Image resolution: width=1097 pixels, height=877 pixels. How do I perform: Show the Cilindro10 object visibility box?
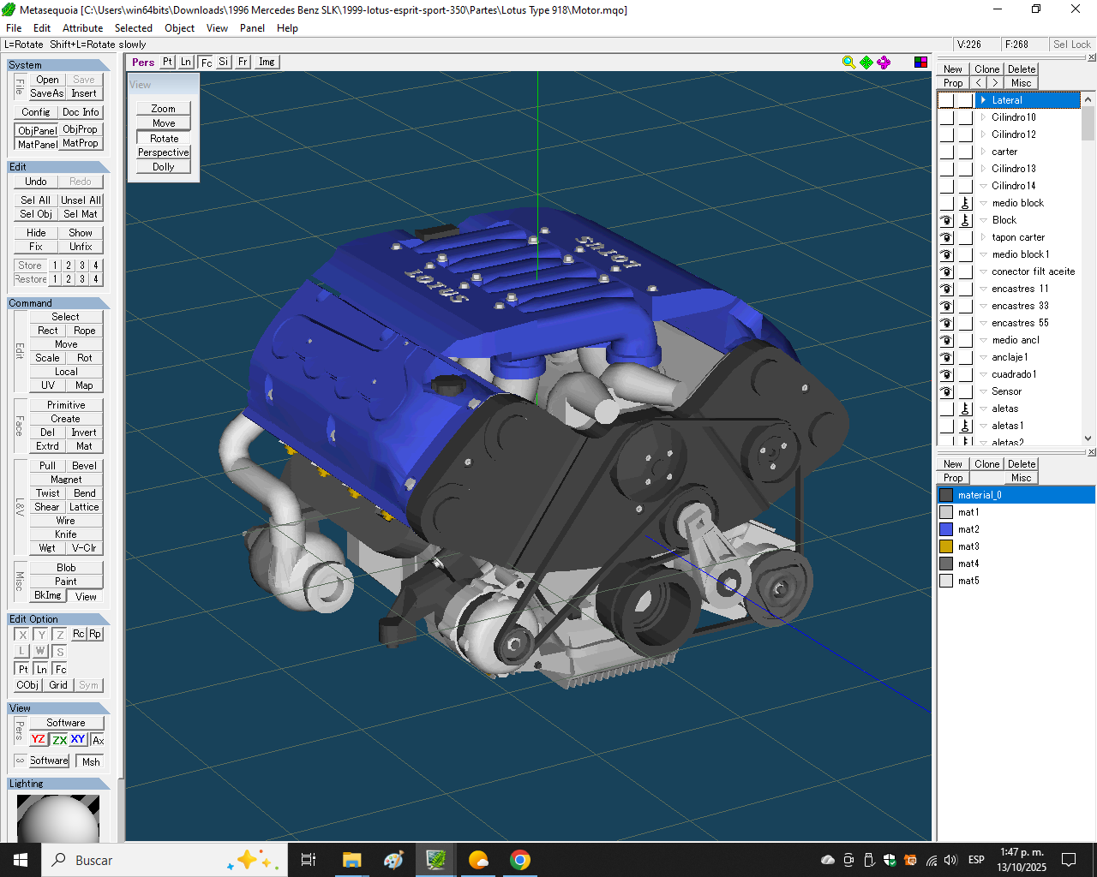tap(946, 117)
